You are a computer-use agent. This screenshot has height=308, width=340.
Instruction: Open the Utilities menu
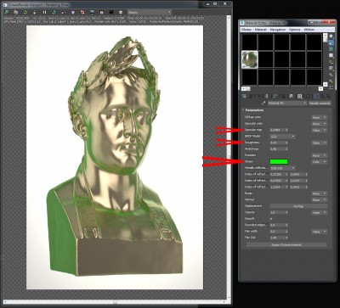[x=309, y=30]
